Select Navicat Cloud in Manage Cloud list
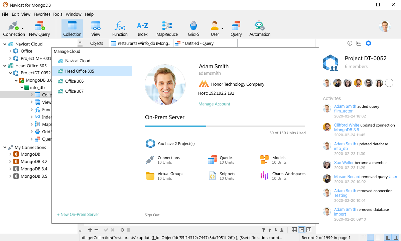401x241 pixels. [x=92, y=61]
